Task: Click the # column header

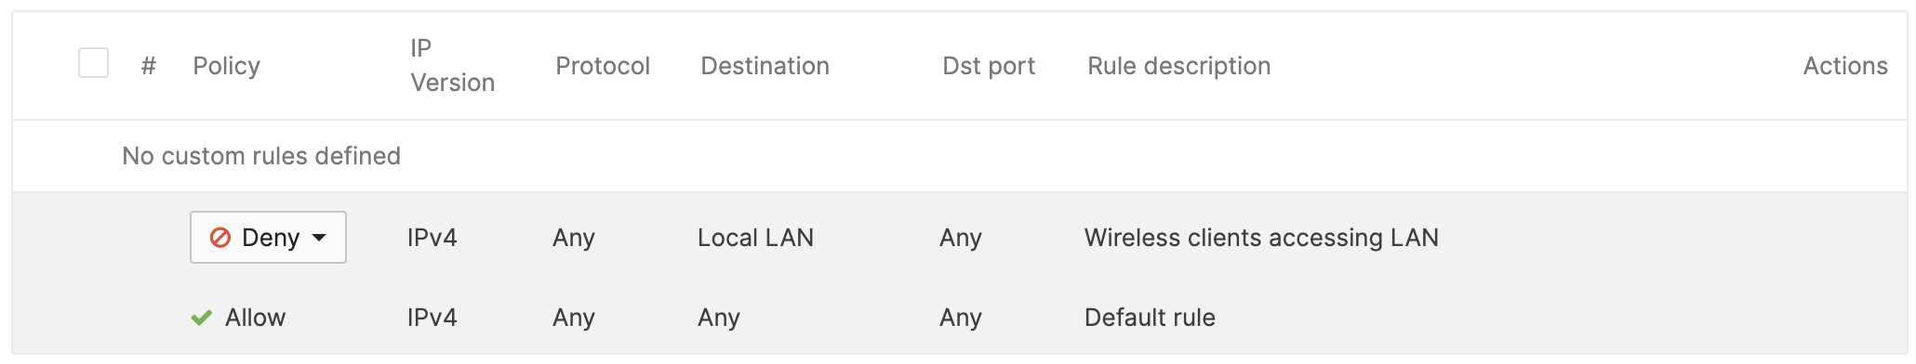Action: pyautogui.click(x=148, y=66)
